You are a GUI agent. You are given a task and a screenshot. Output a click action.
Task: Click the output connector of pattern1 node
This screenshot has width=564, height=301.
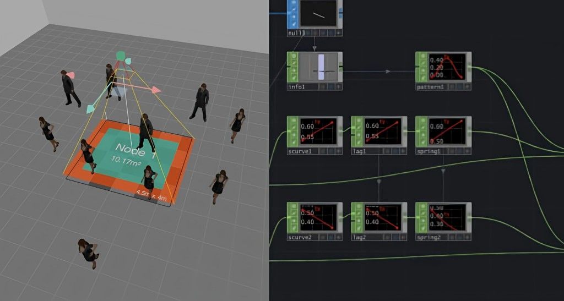pyautogui.click(x=469, y=67)
